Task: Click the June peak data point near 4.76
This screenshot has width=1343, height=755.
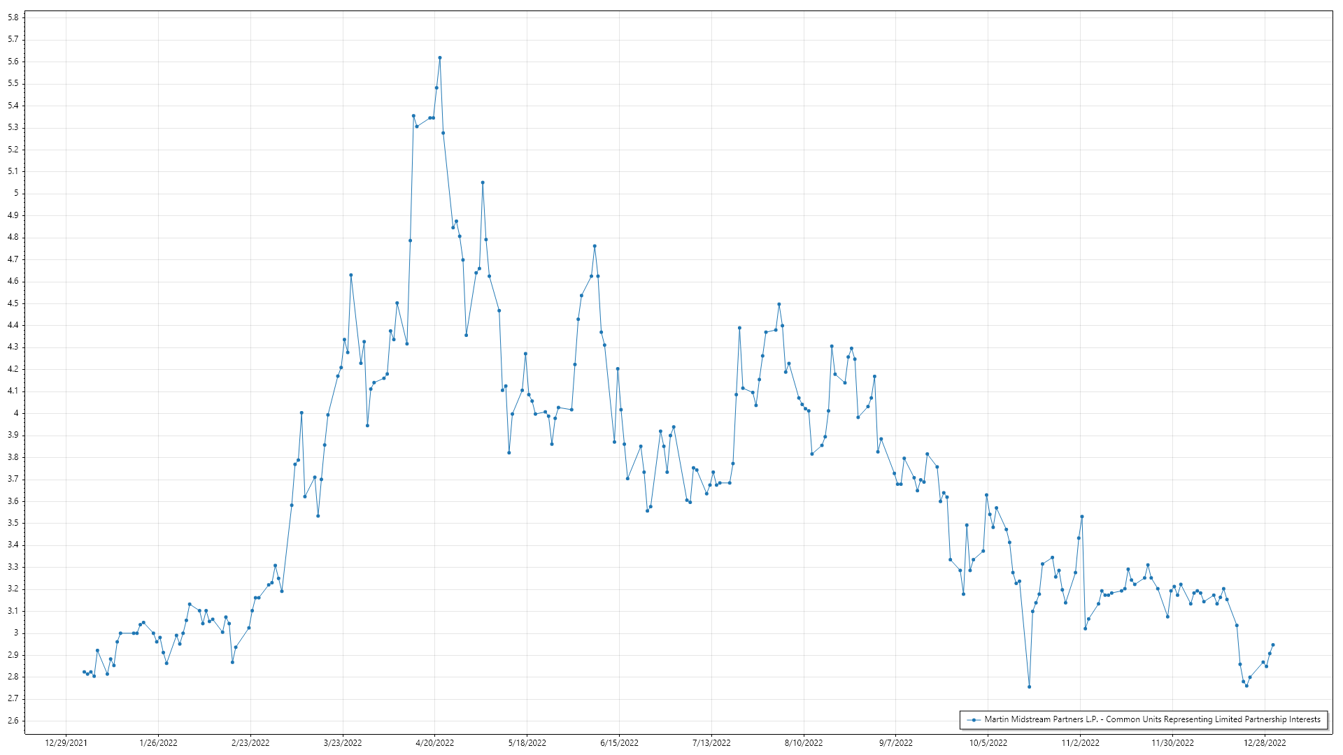Action: 595,246
